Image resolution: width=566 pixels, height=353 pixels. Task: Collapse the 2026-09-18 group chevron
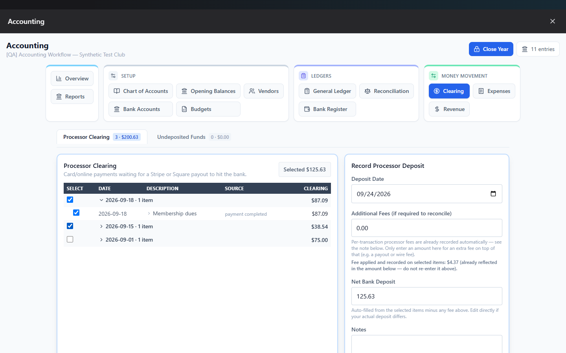[101, 200]
